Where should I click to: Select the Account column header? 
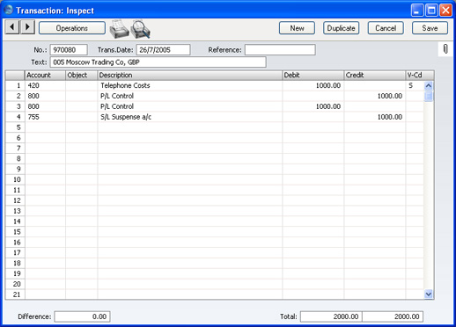tap(45, 76)
